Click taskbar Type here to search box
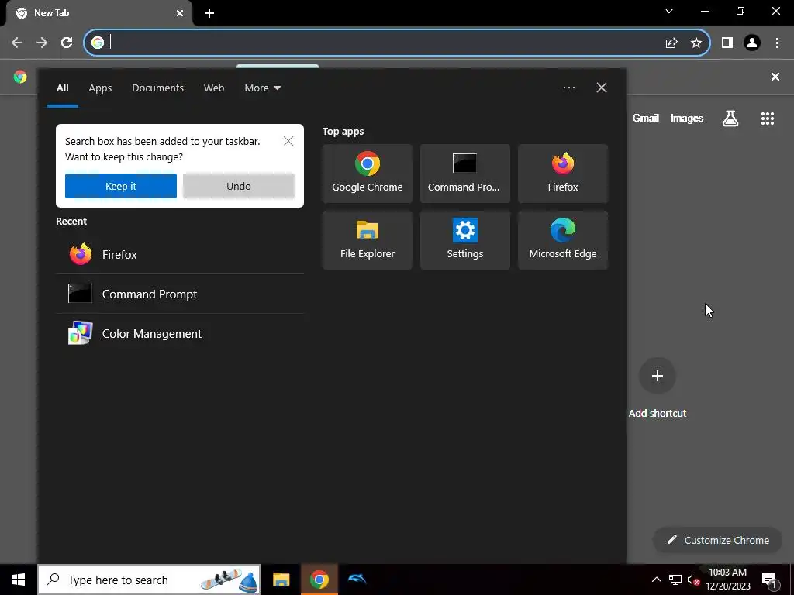The height and width of the screenshot is (595, 794). [x=149, y=580]
